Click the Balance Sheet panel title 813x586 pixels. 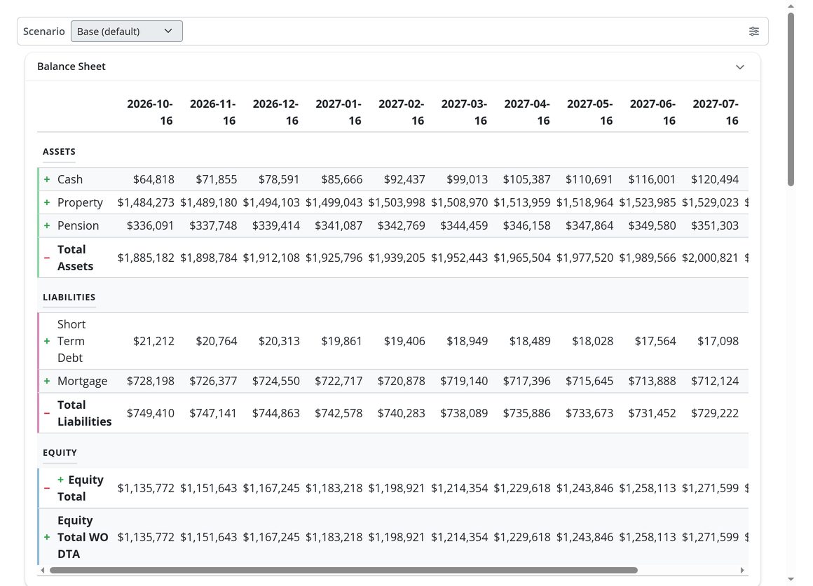click(x=71, y=67)
